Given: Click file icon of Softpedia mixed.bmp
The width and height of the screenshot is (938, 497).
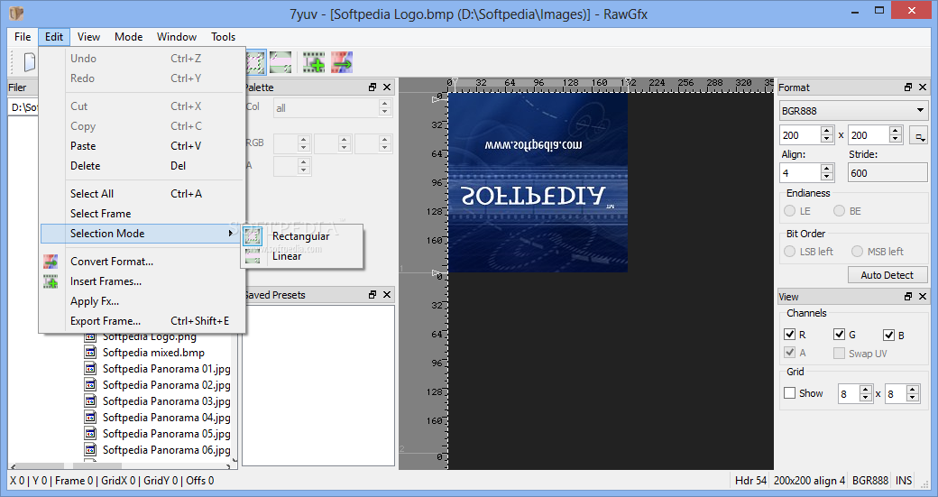Looking at the screenshot, I should point(90,353).
